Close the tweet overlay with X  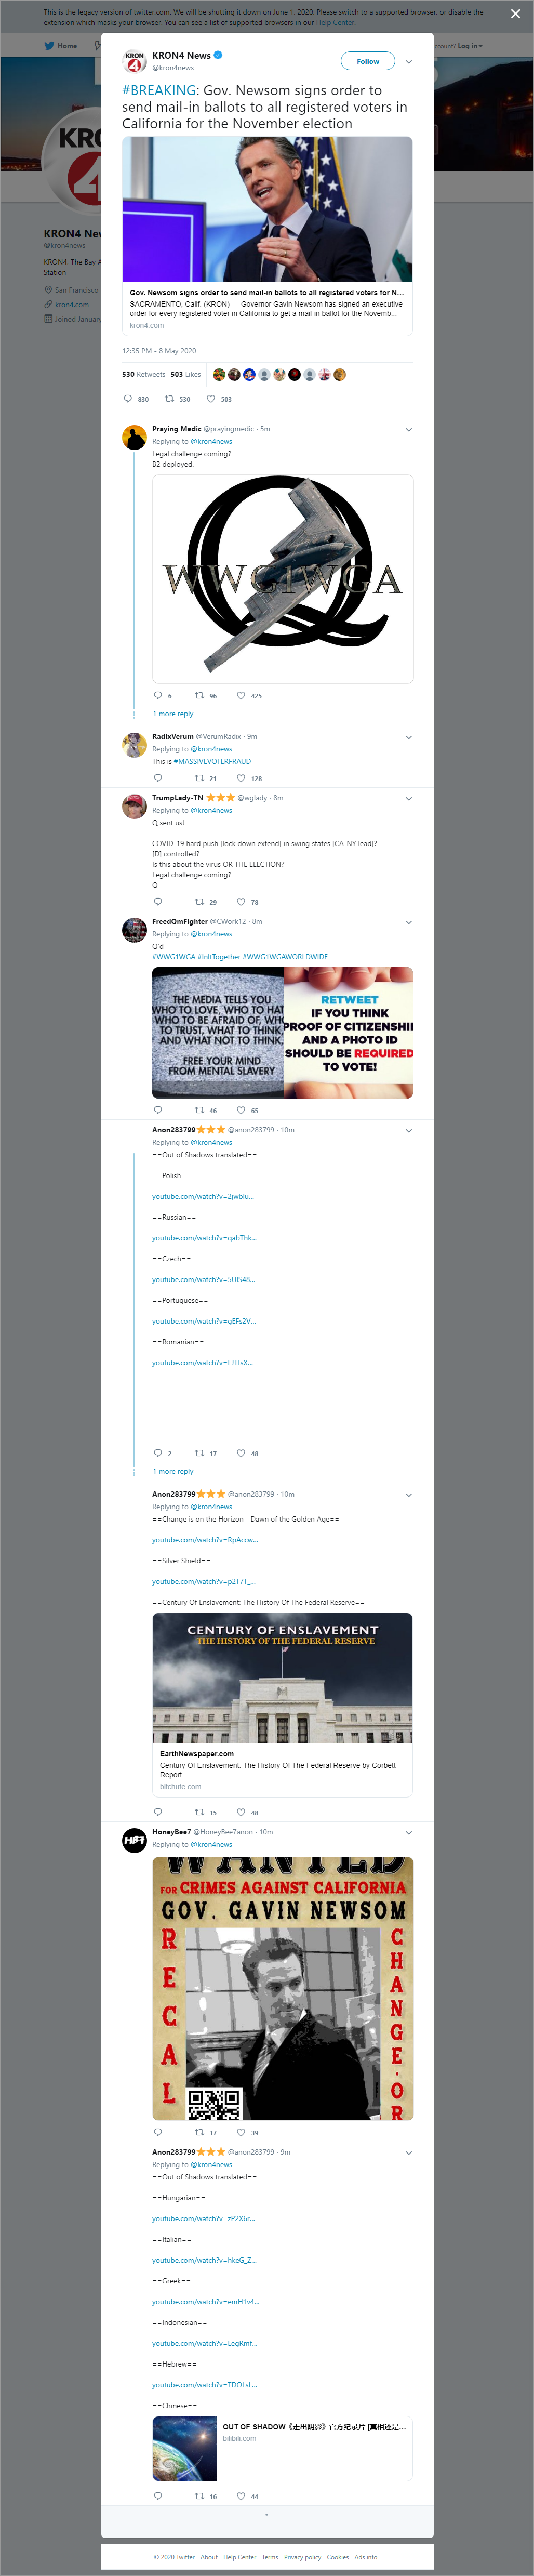click(515, 14)
